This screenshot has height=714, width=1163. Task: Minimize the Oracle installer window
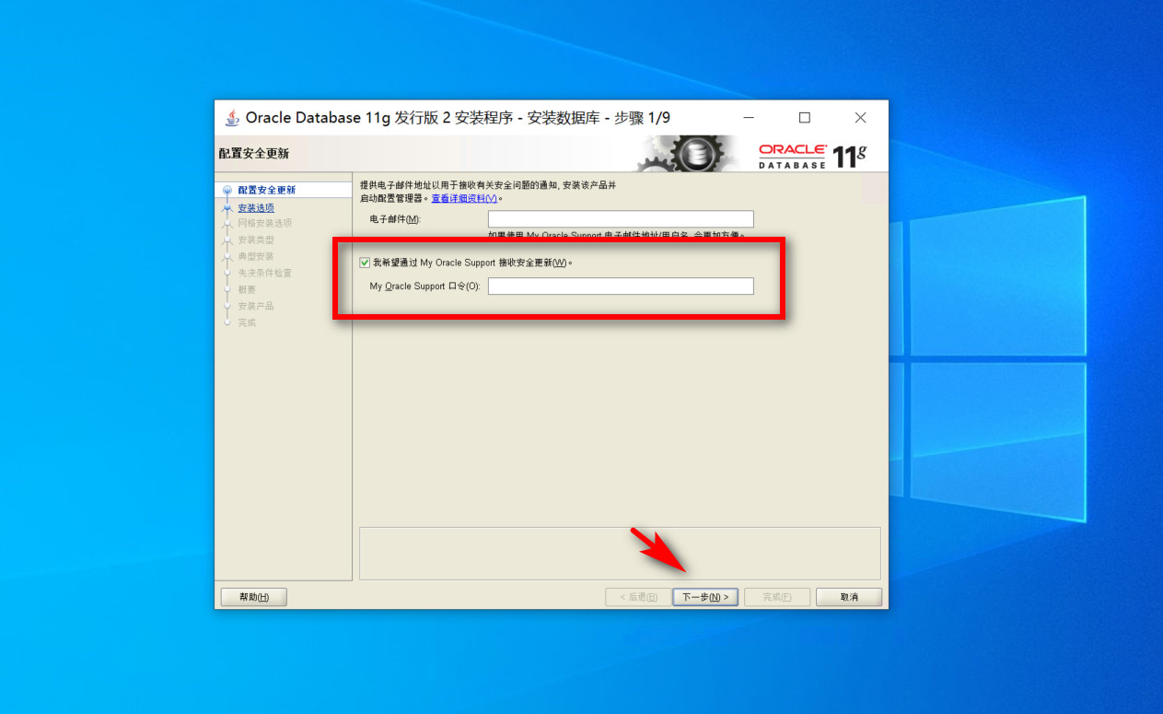click(749, 118)
